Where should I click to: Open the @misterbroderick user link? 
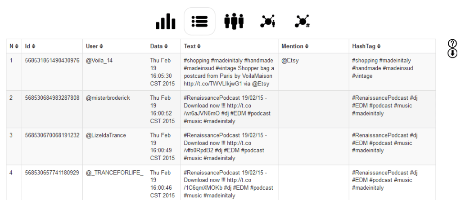click(108, 98)
